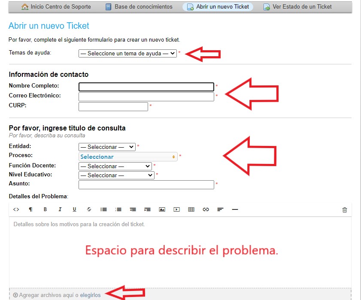Click the Correo Electrónico input field
The width and height of the screenshot is (361, 300).
[x=146, y=97]
